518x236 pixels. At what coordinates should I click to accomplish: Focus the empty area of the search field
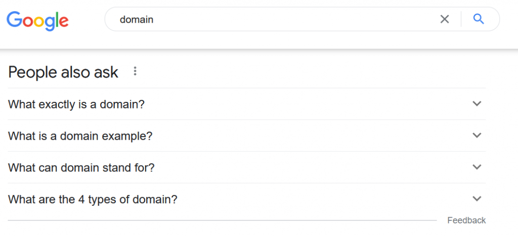click(293, 20)
